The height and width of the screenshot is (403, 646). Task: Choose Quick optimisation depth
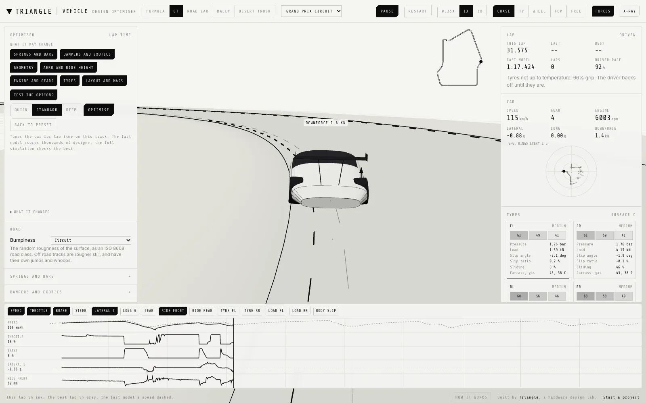21,110
